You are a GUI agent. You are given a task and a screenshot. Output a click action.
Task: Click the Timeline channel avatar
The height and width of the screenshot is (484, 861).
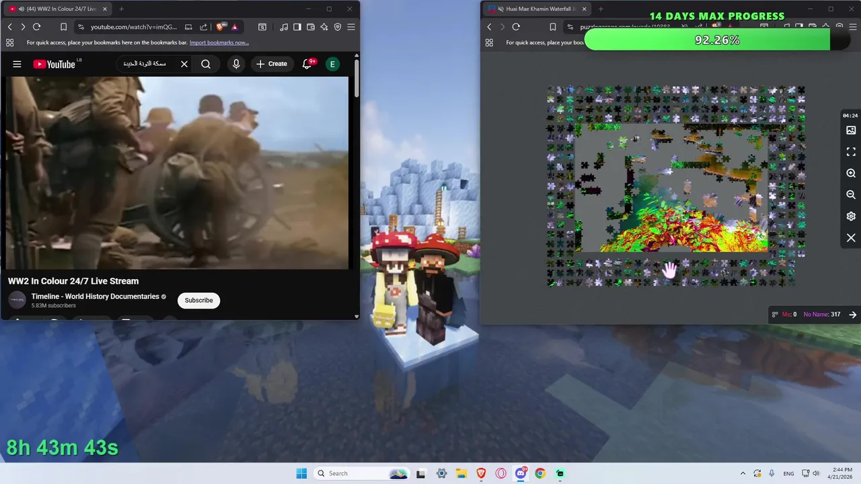coord(17,300)
